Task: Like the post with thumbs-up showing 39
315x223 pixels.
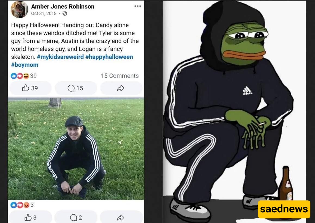Action: click(x=30, y=88)
